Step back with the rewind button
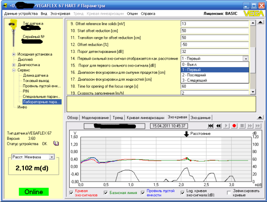The height and width of the screenshot is (202, 267). click(x=218, y=126)
